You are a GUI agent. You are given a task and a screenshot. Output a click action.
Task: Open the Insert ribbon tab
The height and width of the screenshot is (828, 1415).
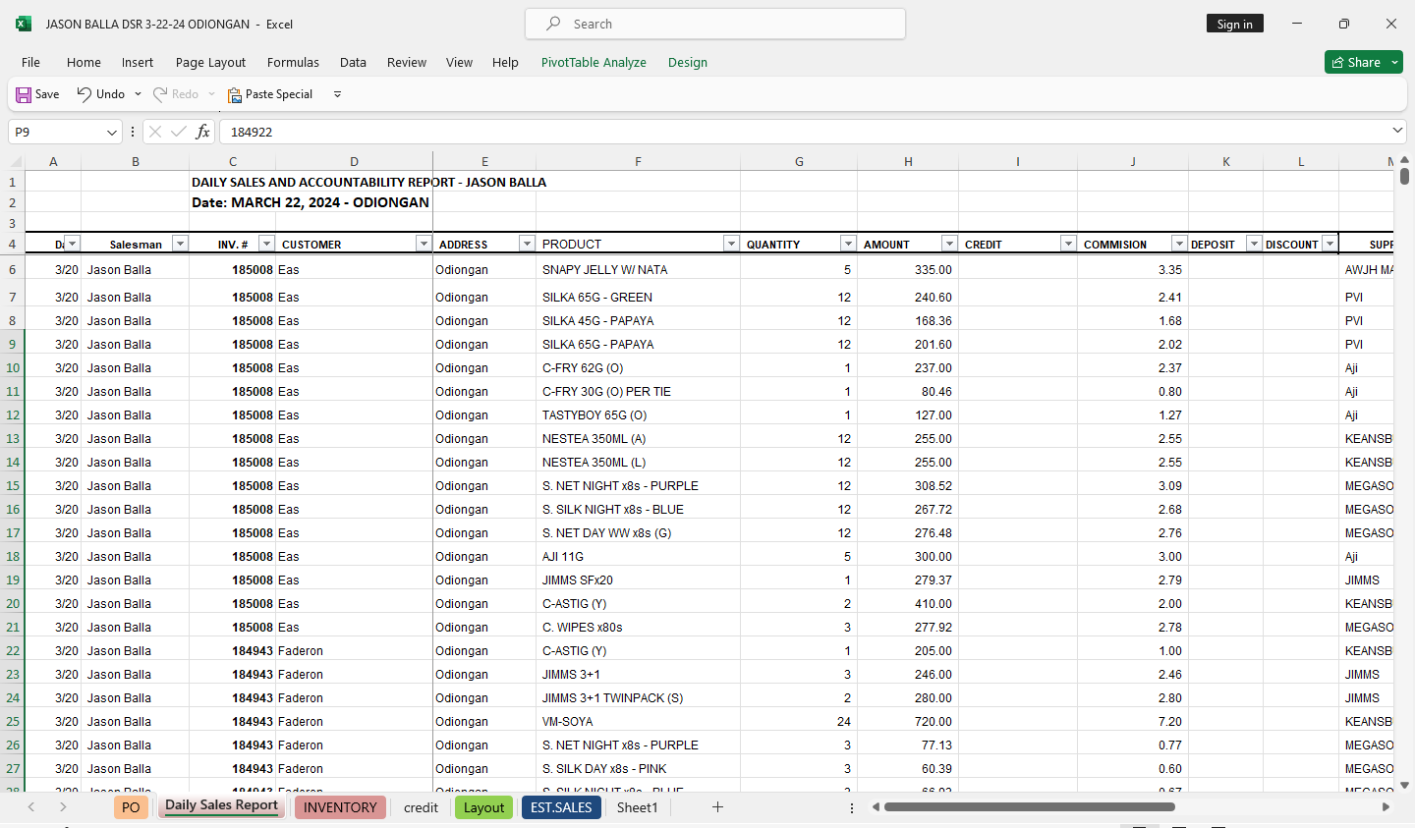pyautogui.click(x=138, y=62)
